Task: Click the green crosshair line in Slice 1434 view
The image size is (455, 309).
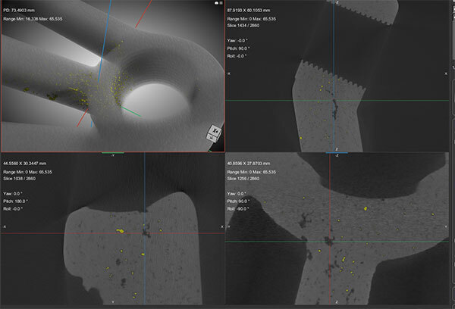Action: pyautogui.click(x=337, y=101)
